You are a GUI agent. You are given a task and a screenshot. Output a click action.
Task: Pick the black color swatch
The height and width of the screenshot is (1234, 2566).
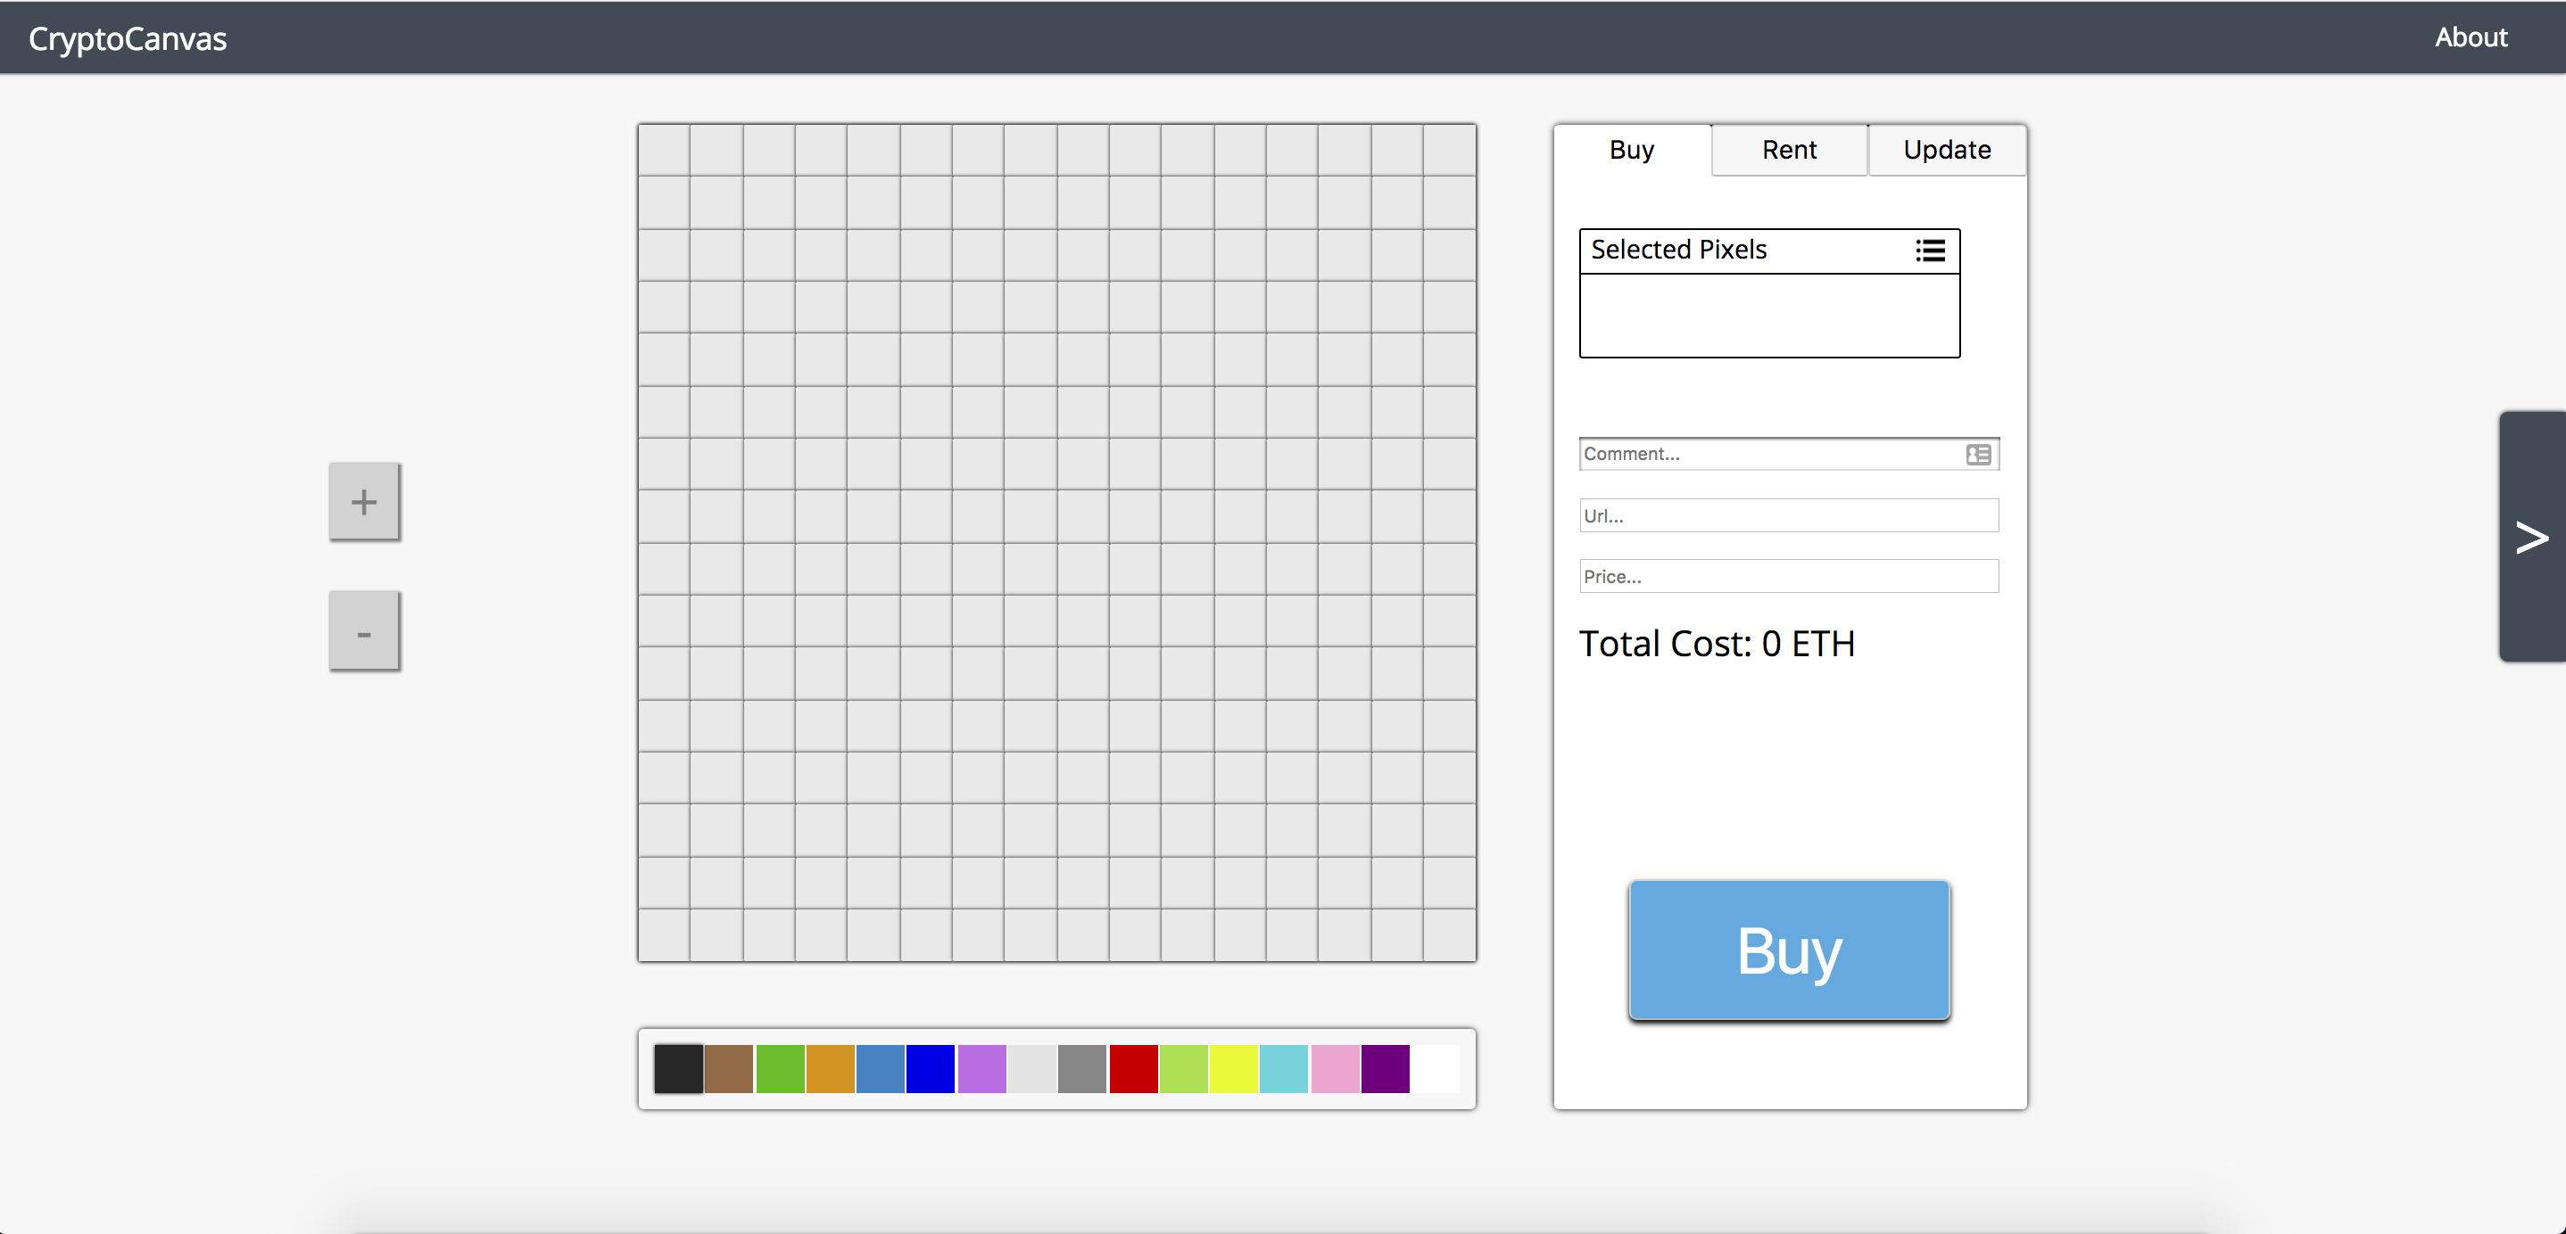(678, 1069)
